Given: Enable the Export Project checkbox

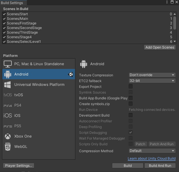Looking at the screenshot, I should (x=131, y=86).
